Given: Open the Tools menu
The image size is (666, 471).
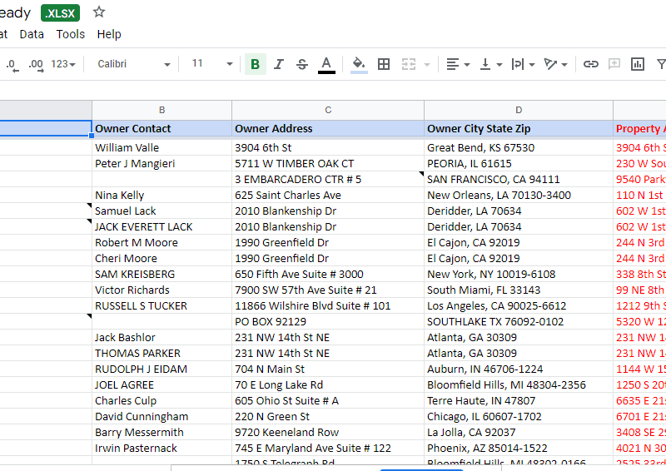Looking at the screenshot, I should pos(71,34).
